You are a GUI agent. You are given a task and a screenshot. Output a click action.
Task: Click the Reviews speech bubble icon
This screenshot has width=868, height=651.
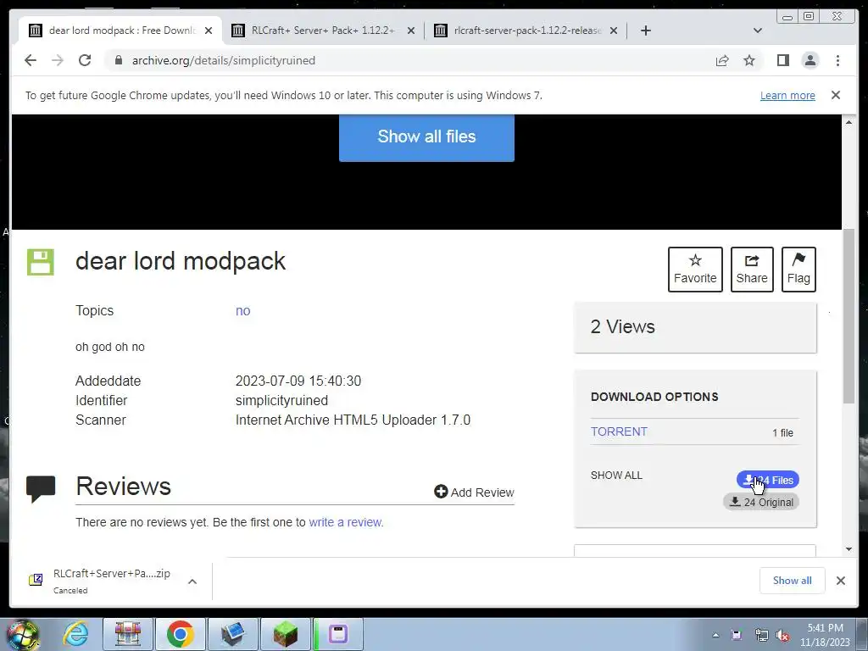(41, 488)
